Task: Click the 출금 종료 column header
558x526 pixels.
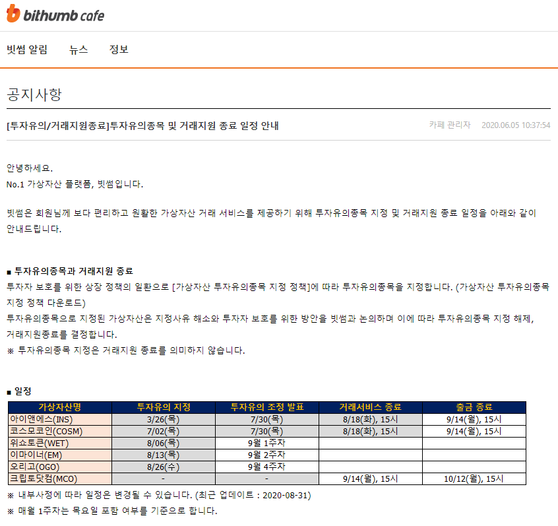Action: click(x=474, y=407)
